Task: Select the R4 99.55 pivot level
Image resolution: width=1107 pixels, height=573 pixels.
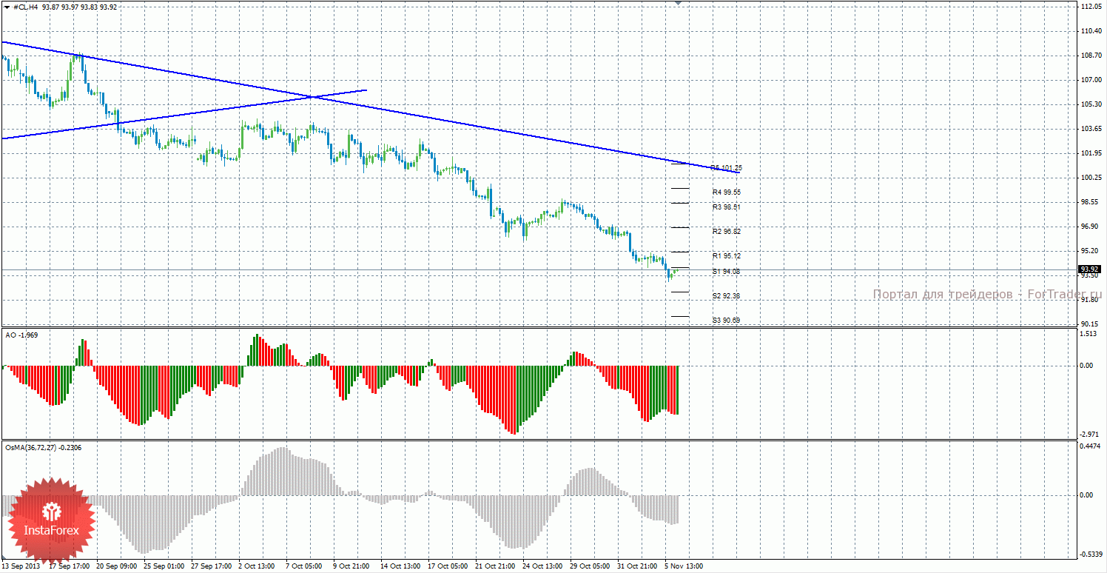Action: pyautogui.click(x=726, y=192)
